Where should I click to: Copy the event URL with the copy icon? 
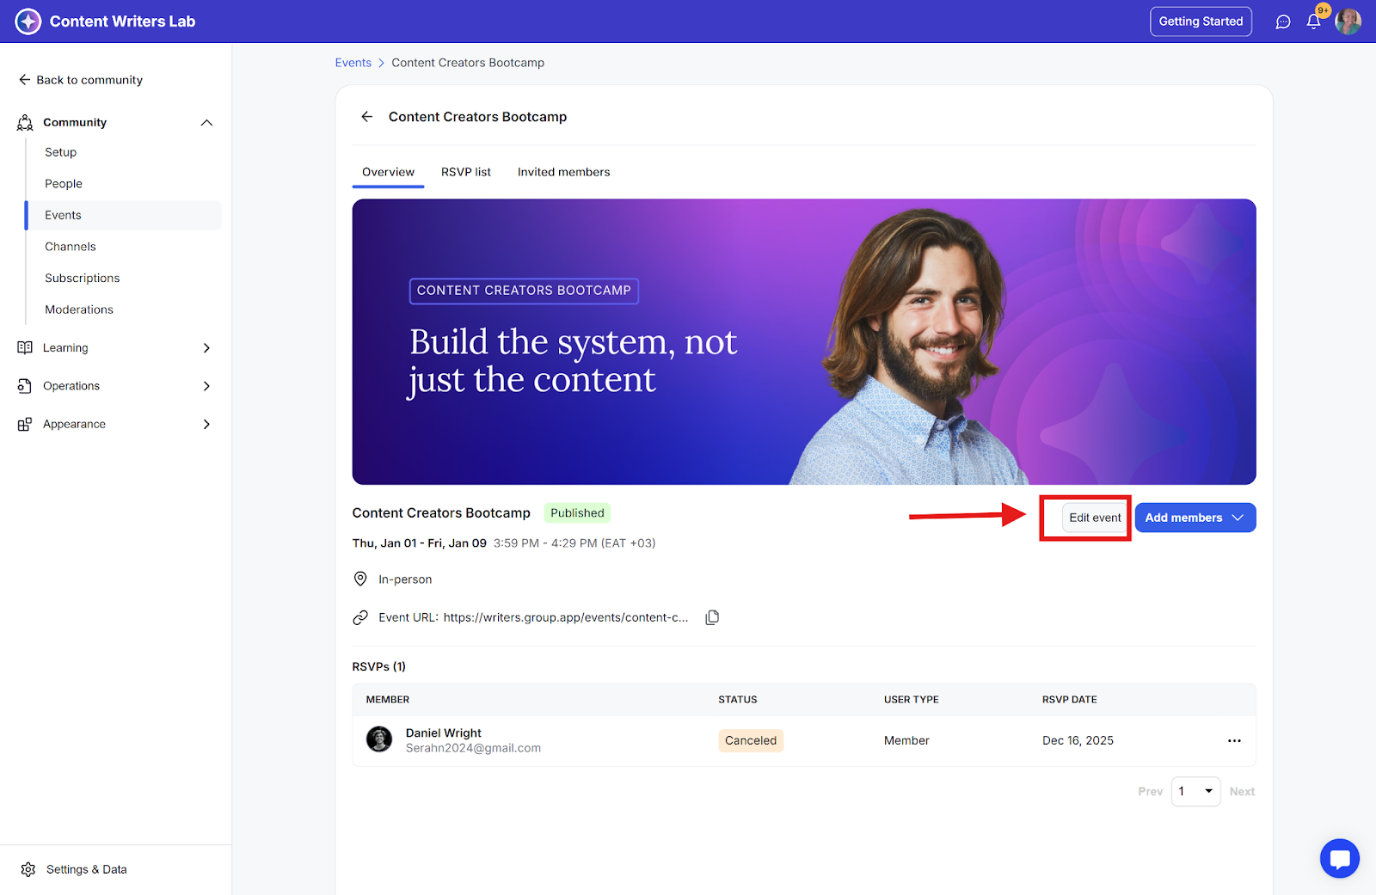pos(712,617)
